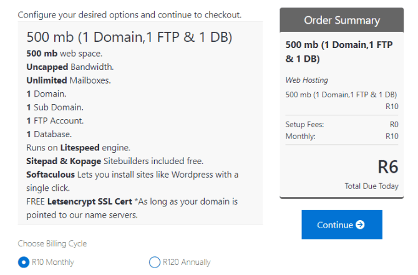Click the large R6 total amount
The image size is (418, 275).
coord(388,167)
